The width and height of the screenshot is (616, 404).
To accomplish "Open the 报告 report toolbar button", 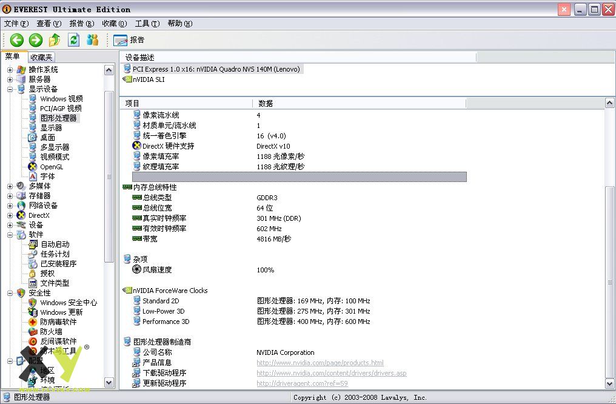I will click(129, 39).
